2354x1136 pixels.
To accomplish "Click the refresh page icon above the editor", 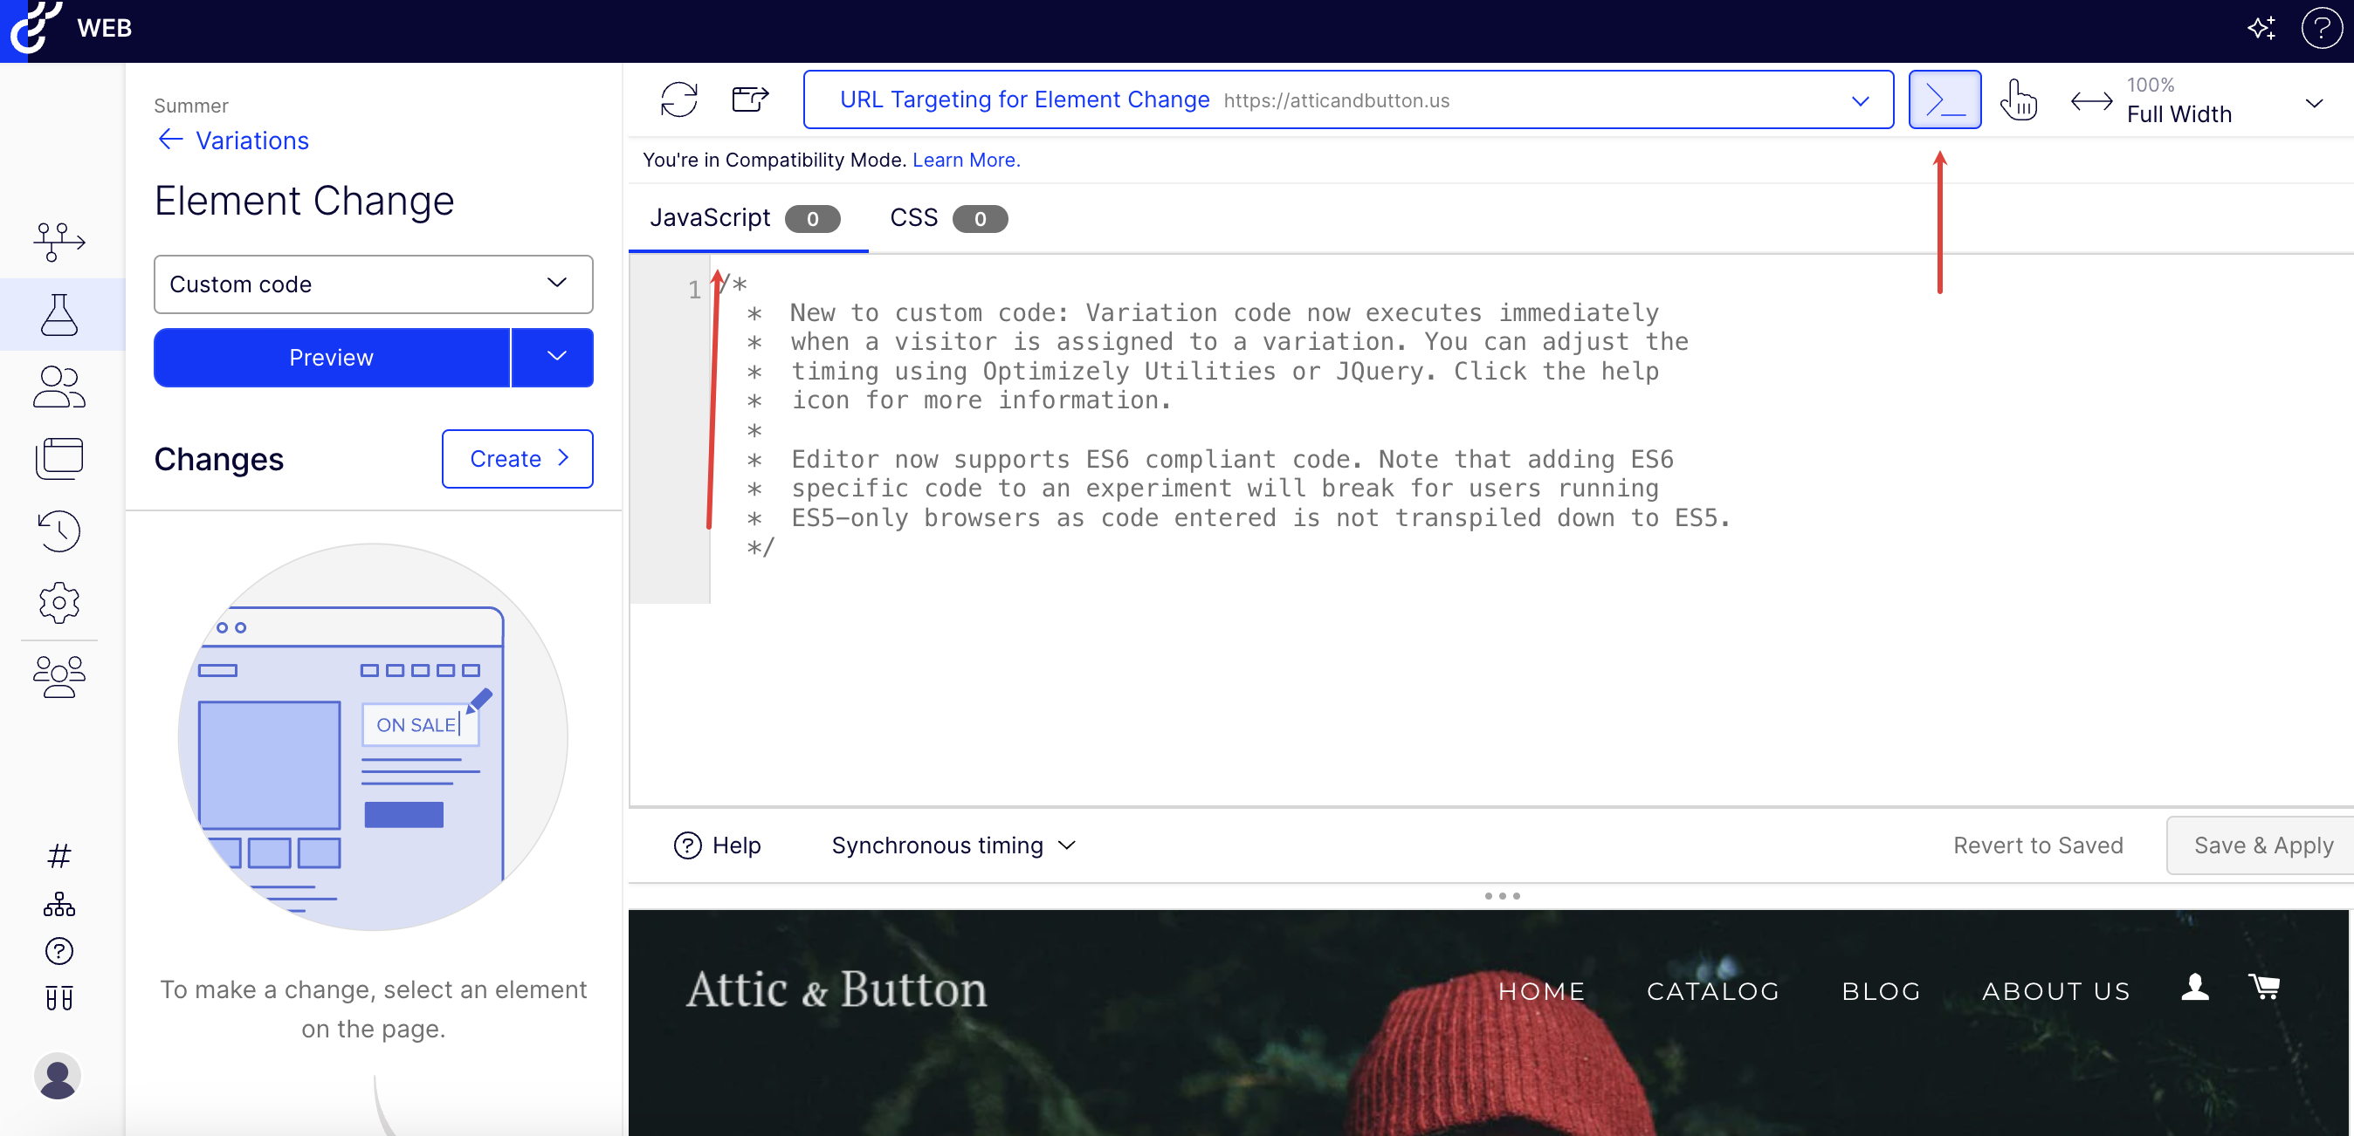I will [679, 99].
